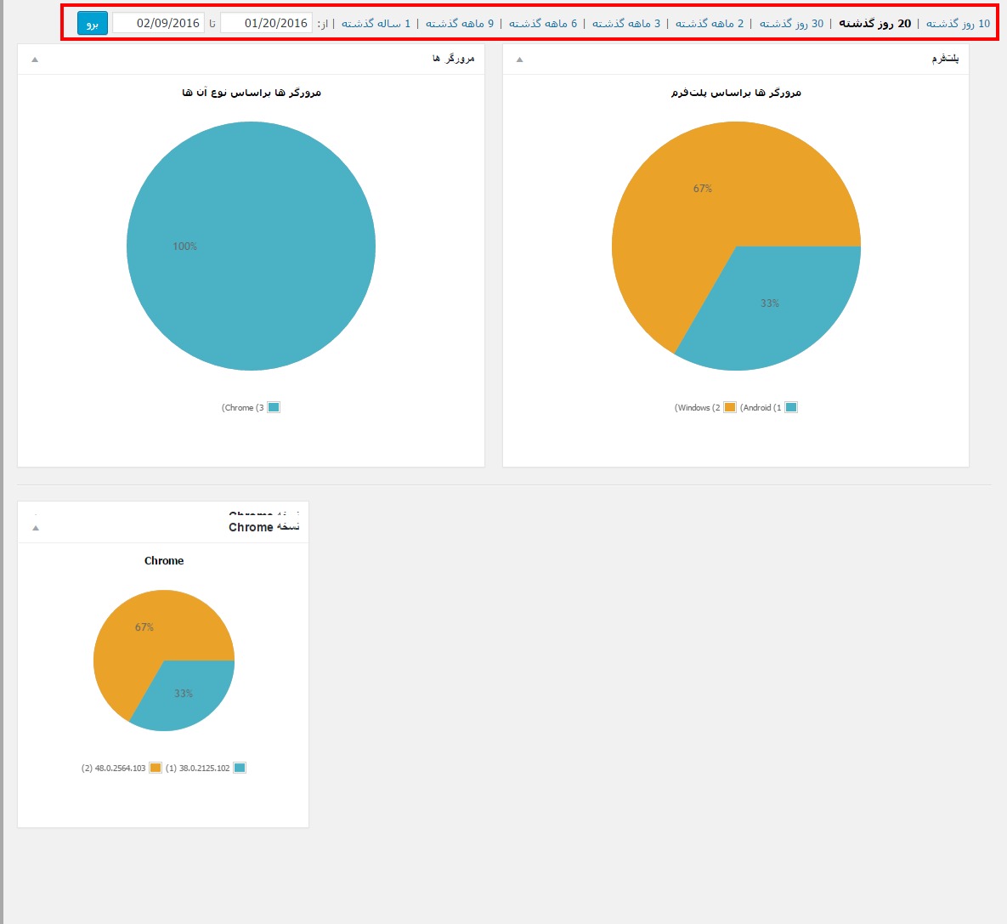Select the 10 روز گذشته range link

[958, 23]
